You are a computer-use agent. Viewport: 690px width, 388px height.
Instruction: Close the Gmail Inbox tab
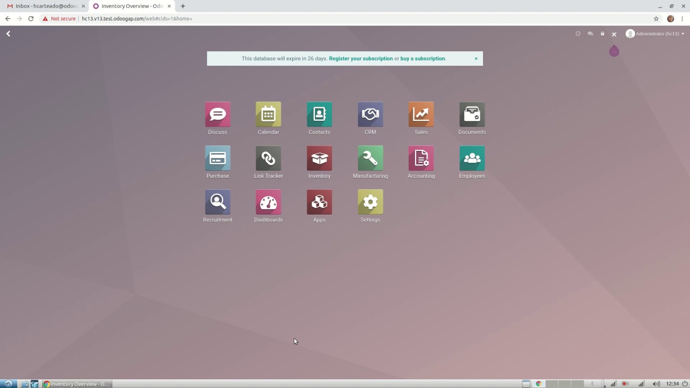click(x=84, y=6)
